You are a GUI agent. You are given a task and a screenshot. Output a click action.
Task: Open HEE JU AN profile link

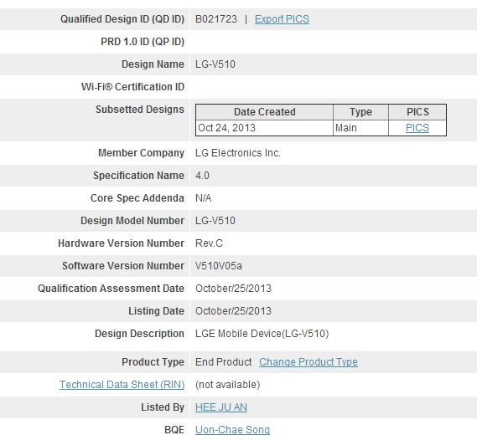click(x=221, y=407)
